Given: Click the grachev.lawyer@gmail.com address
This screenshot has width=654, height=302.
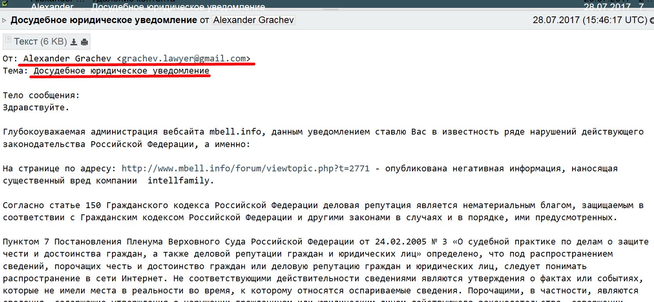Looking at the screenshot, I should [x=184, y=59].
